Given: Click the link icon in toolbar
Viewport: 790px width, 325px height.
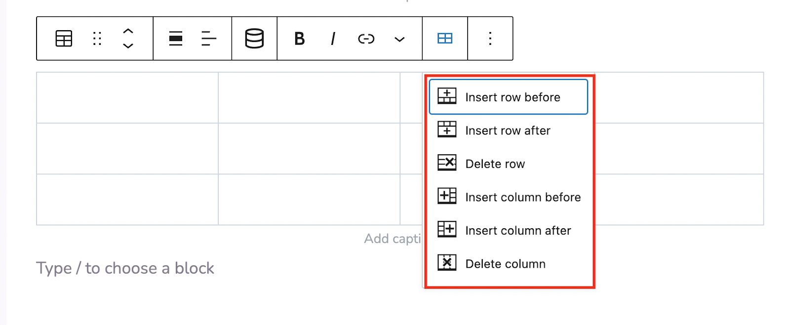Looking at the screenshot, I should (x=366, y=39).
